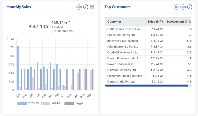Click Monthly Sales target icon

[92, 7]
